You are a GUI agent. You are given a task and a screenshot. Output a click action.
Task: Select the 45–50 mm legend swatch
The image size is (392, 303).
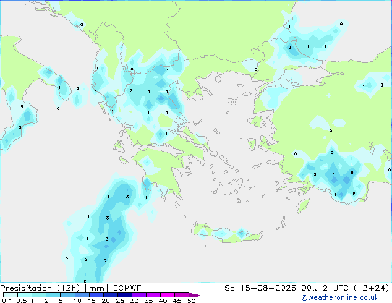coord(182,295)
